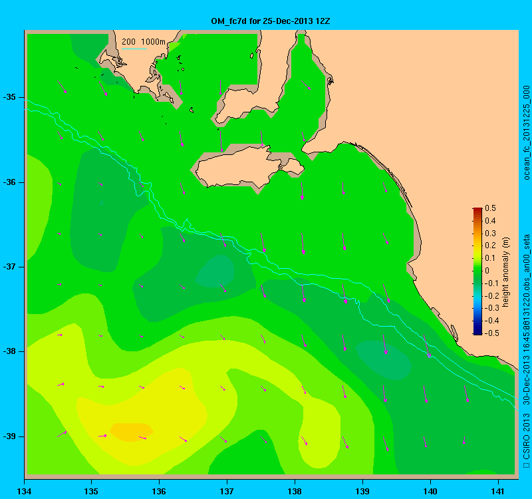Click the latitude label '-38'
Screen dimensions: 532x499
tap(9, 351)
